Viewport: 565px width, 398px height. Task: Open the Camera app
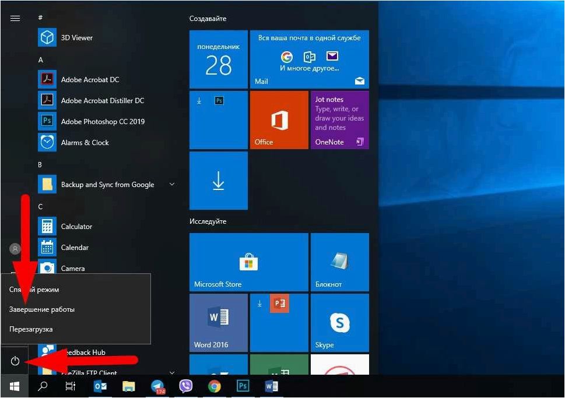(108, 267)
